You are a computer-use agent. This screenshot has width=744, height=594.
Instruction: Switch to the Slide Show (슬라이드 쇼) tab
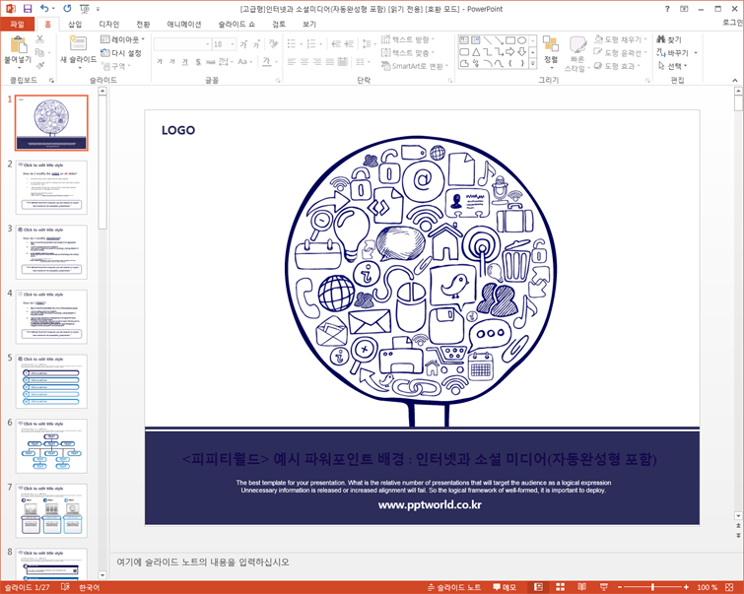click(237, 24)
